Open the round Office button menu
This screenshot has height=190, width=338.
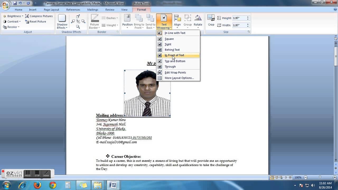(5, 5)
